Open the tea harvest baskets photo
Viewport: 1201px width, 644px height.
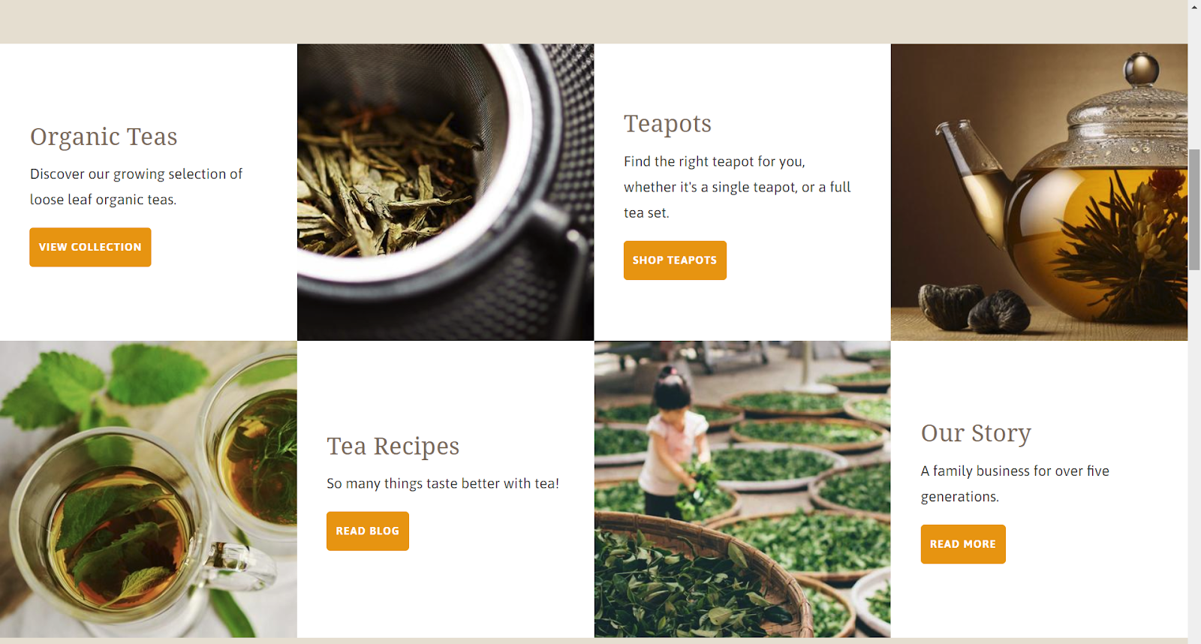tap(742, 489)
